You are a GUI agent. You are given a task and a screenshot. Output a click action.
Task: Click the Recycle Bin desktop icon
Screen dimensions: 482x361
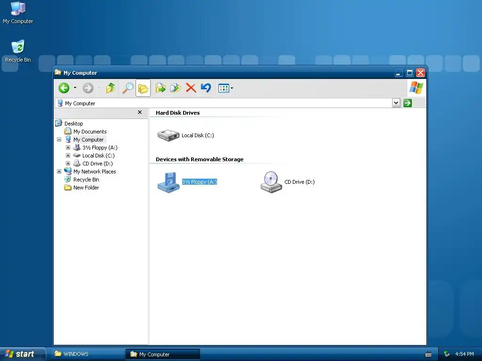(18, 51)
